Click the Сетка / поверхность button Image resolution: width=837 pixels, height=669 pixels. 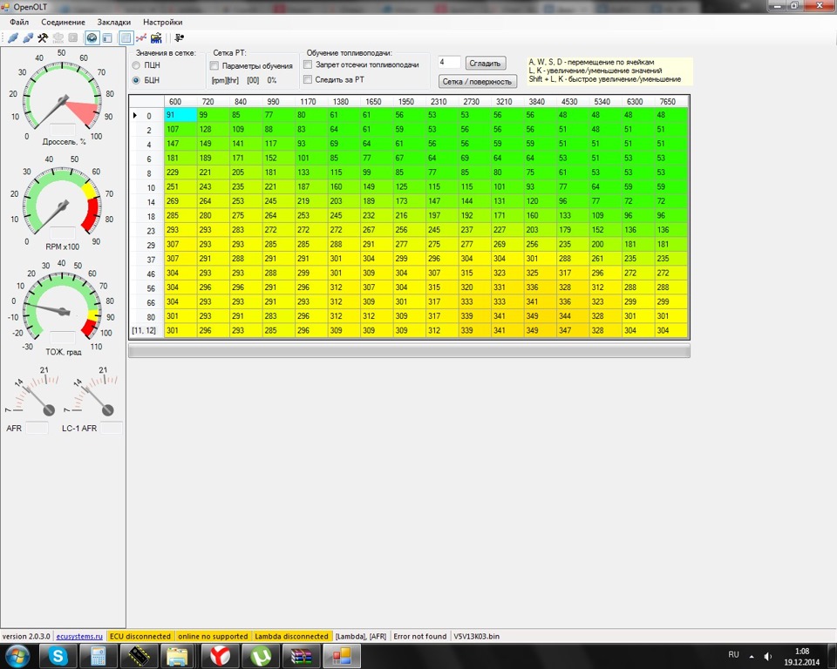(x=478, y=82)
